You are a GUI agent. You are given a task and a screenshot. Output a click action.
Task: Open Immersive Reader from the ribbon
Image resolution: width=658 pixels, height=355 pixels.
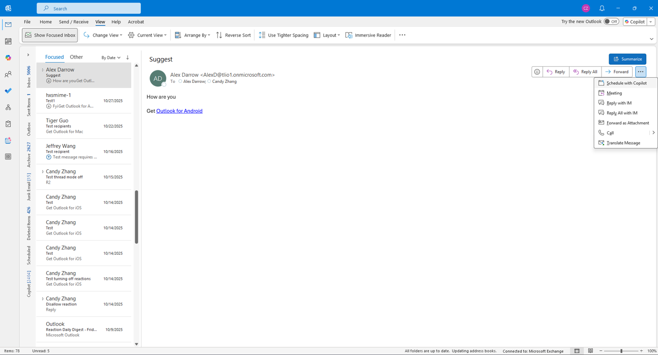369,35
